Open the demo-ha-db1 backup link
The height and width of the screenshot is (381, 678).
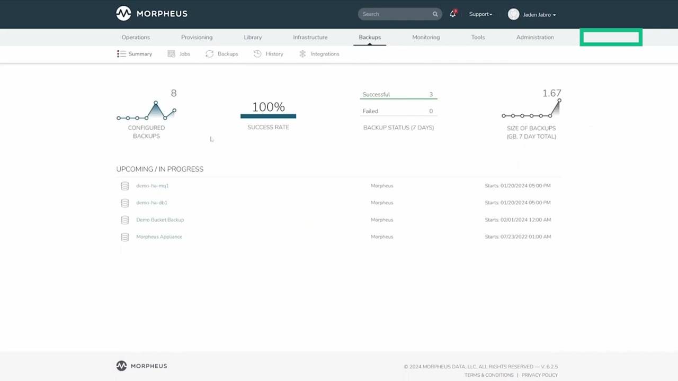(x=151, y=203)
